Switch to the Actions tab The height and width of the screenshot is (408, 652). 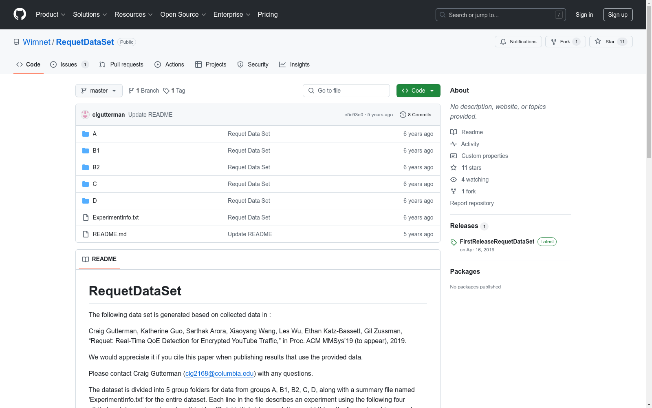click(x=170, y=64)
